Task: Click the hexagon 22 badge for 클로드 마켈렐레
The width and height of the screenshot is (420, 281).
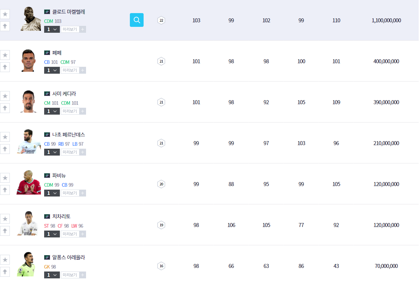Action: tap(161, 20)
